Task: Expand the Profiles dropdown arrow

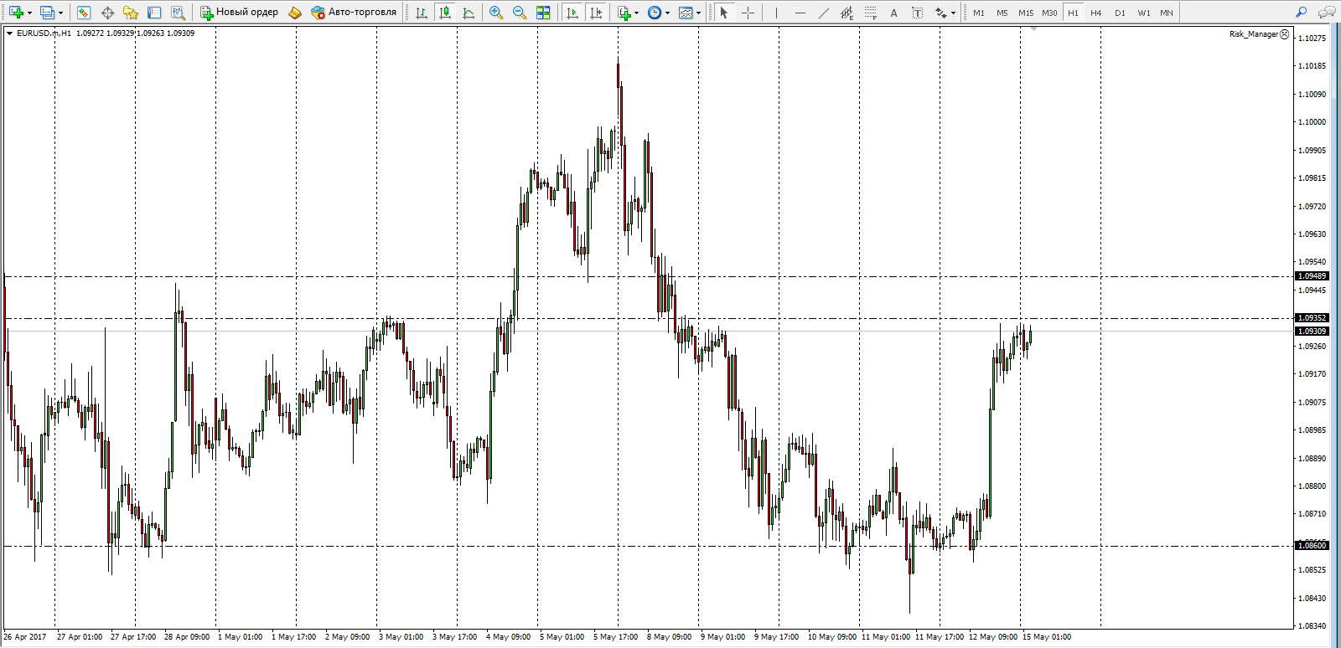Action: [60, 13]
